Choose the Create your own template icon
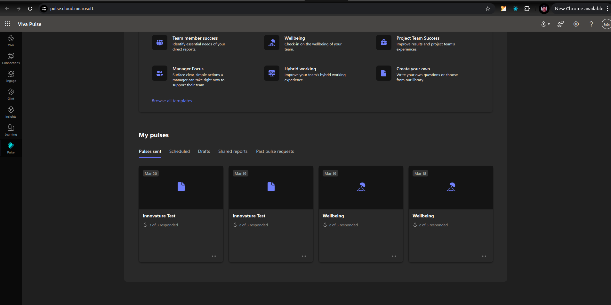The height and width of the screenshot is (305, 611). (x=384, y=73)
